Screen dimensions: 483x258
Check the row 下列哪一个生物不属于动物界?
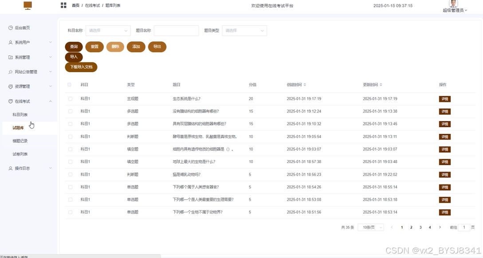70,212
